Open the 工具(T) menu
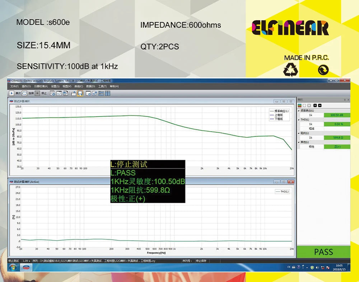The width and height of the screenshot is (359, 282). point(102,86)
